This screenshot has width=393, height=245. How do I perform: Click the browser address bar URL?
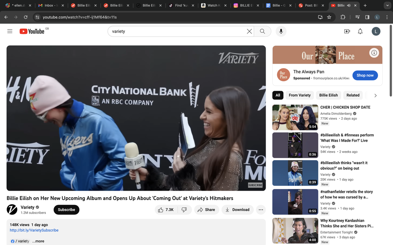click(80, 17)
